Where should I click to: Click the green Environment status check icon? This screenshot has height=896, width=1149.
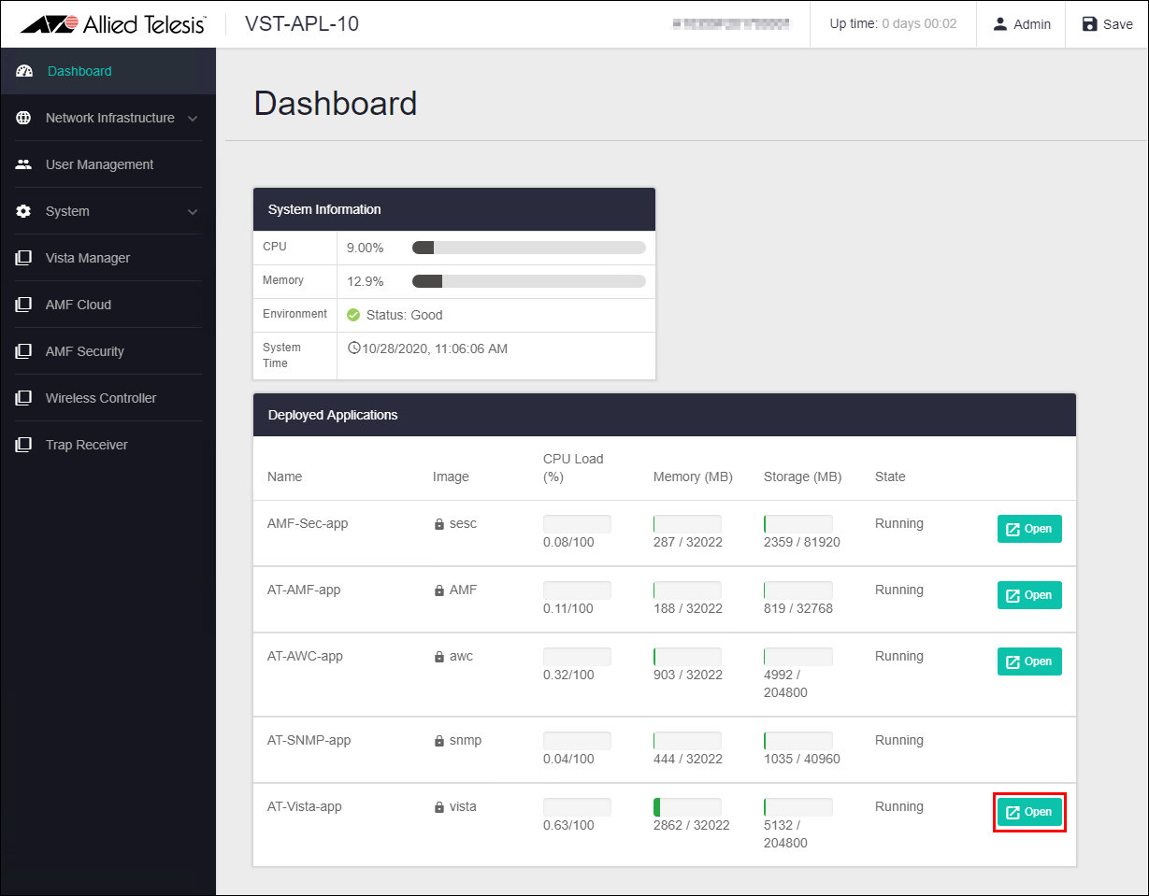(353, 315)
